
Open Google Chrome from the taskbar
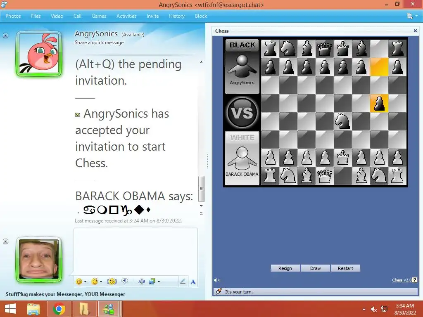59,309
